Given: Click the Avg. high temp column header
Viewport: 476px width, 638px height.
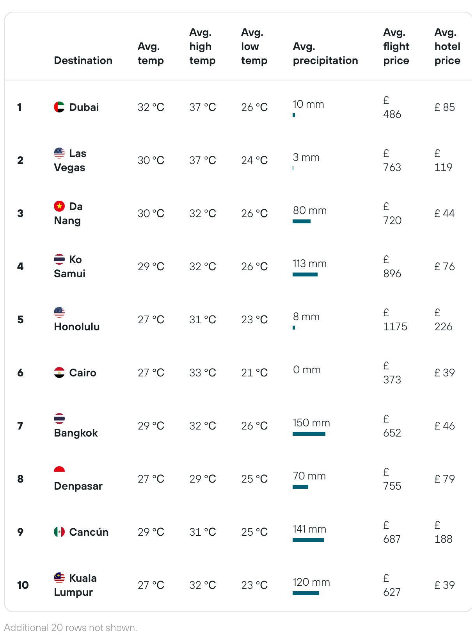Looking at the screenshot, I should tap(202, 46).
